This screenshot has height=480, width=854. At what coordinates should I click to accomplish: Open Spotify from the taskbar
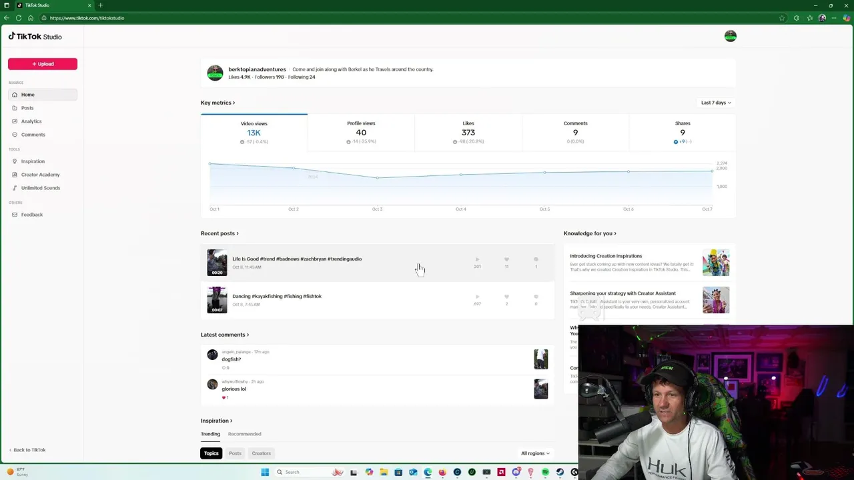545,472
